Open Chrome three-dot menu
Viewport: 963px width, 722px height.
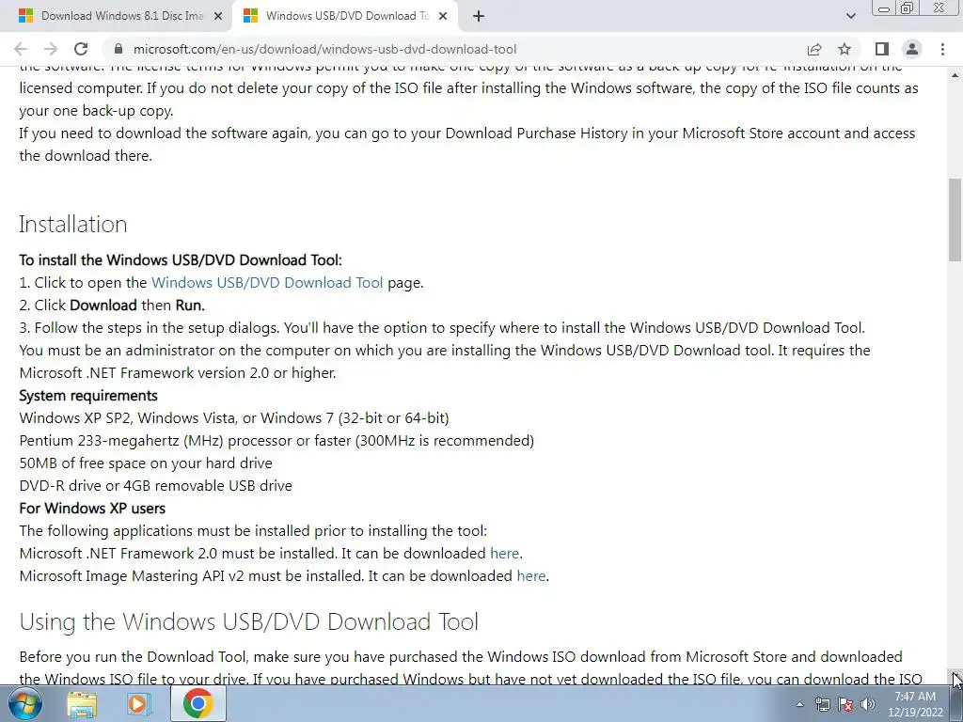942,49
